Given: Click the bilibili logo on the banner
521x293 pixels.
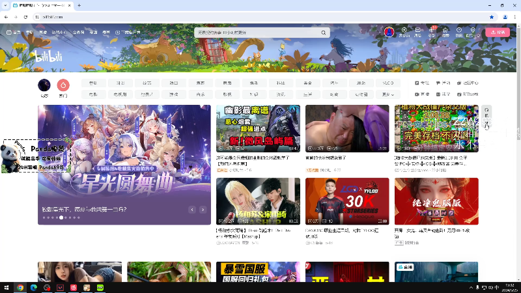Looking at the screenshot, I should pyautogui.click(x=49, y=56).
